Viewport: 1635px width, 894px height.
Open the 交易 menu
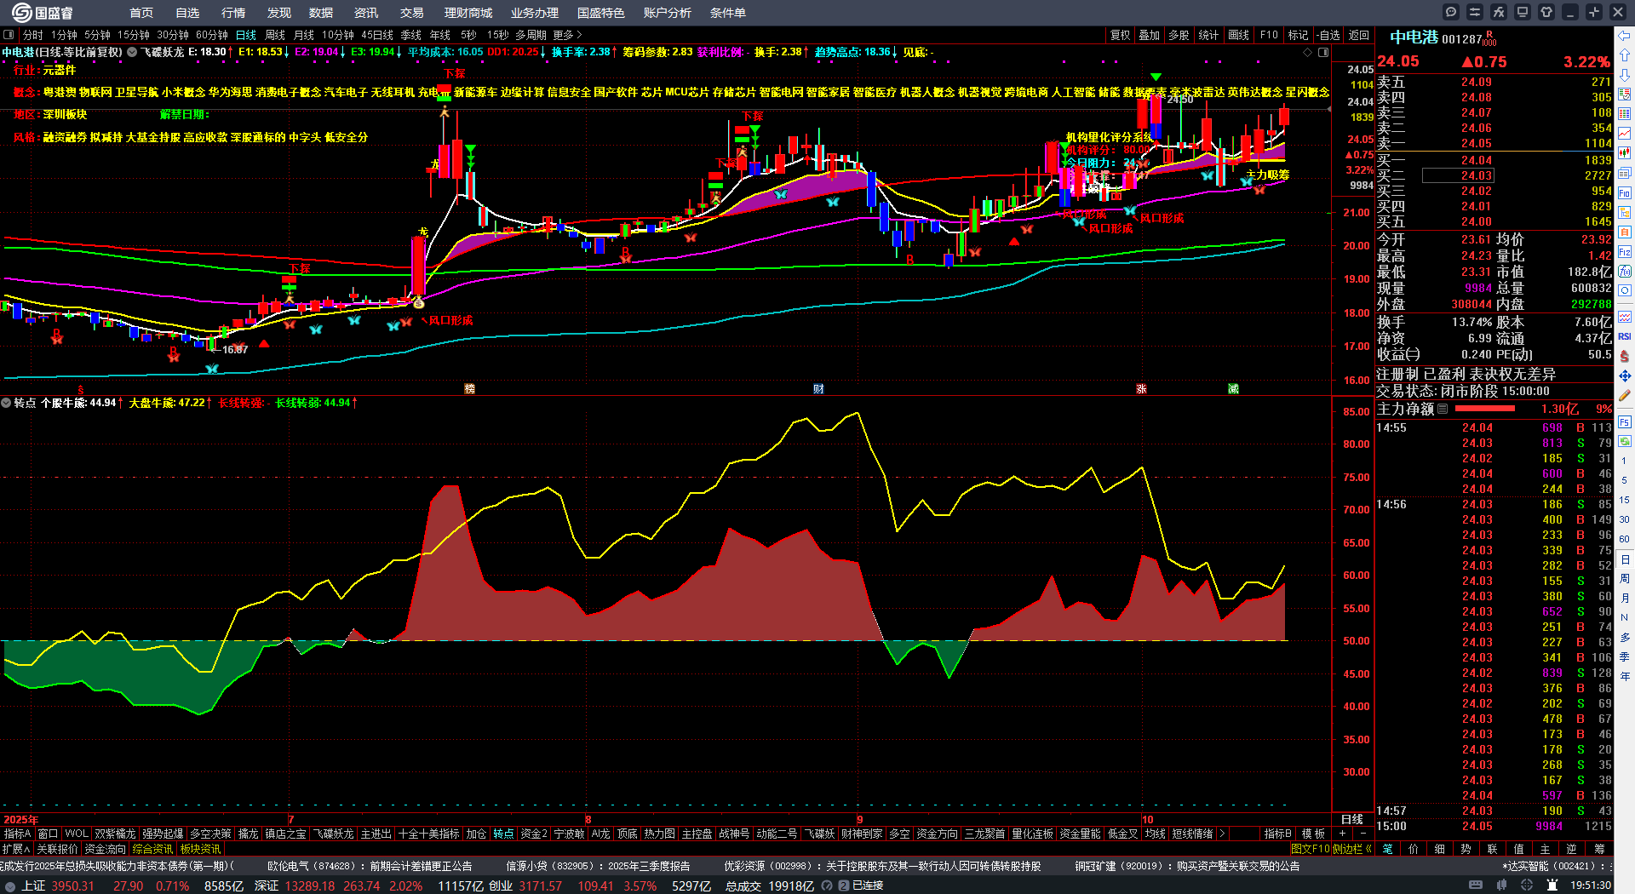tap(412, 13)
